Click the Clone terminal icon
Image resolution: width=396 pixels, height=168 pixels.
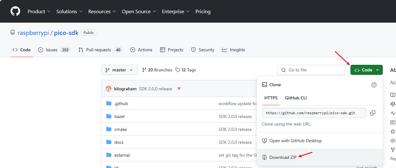pyautogui.click(x=265, y=85)
